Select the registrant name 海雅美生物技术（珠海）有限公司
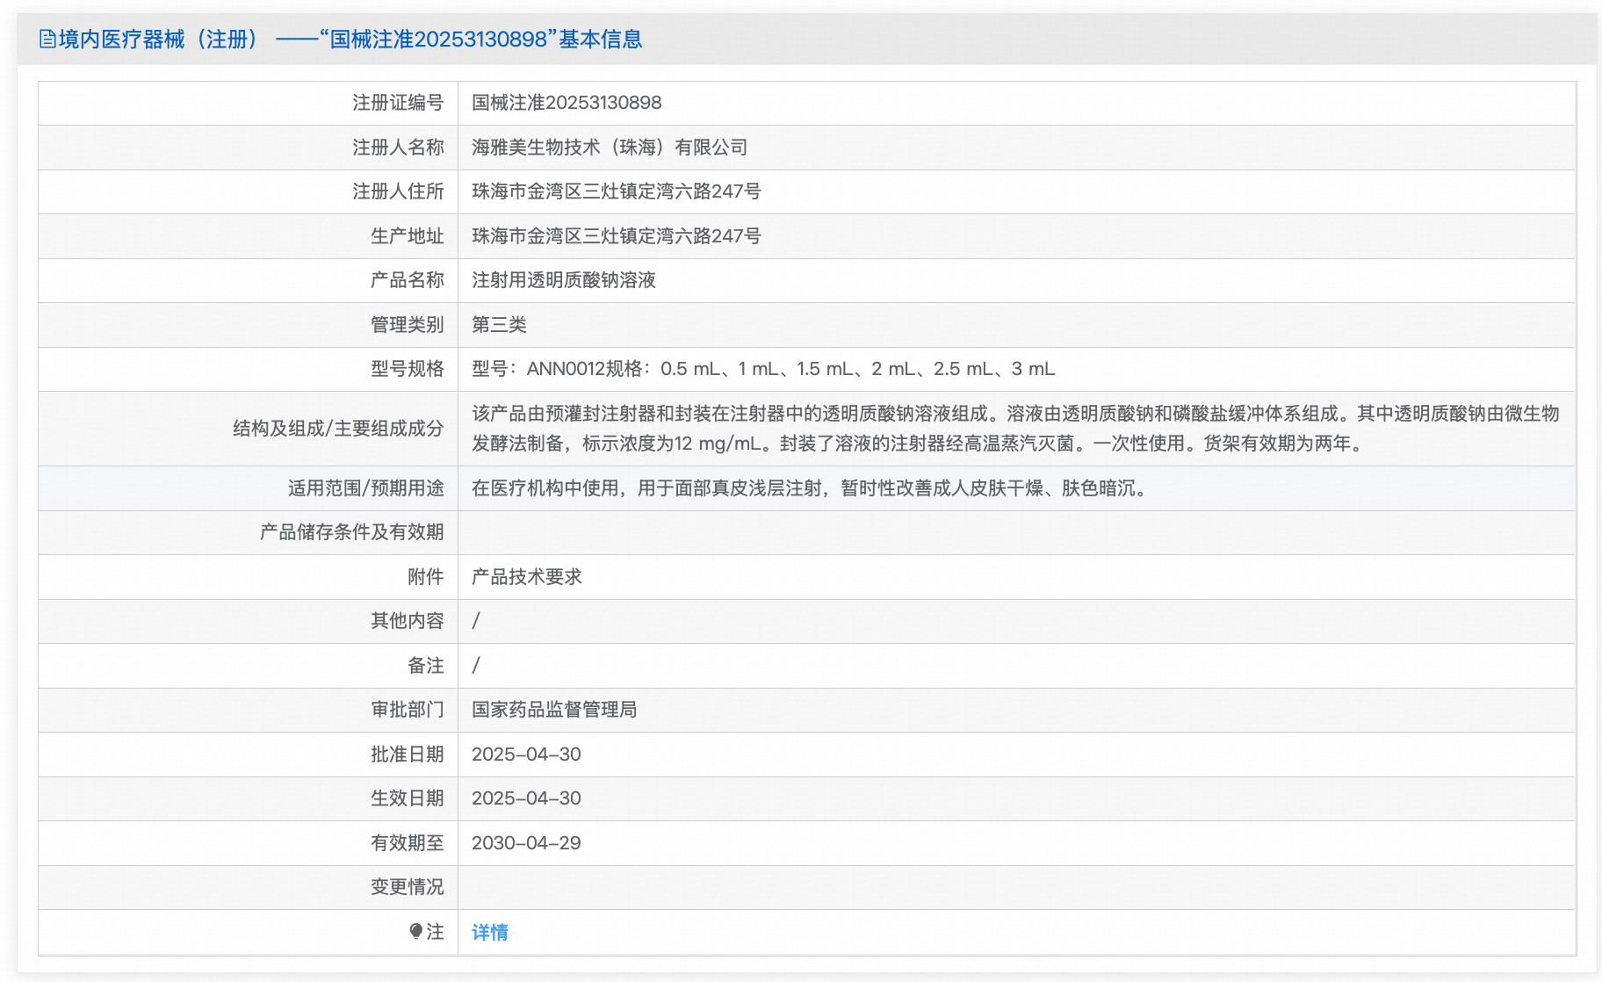The image size is (1602, 982). pyautogui.click(x=610, y=148)
